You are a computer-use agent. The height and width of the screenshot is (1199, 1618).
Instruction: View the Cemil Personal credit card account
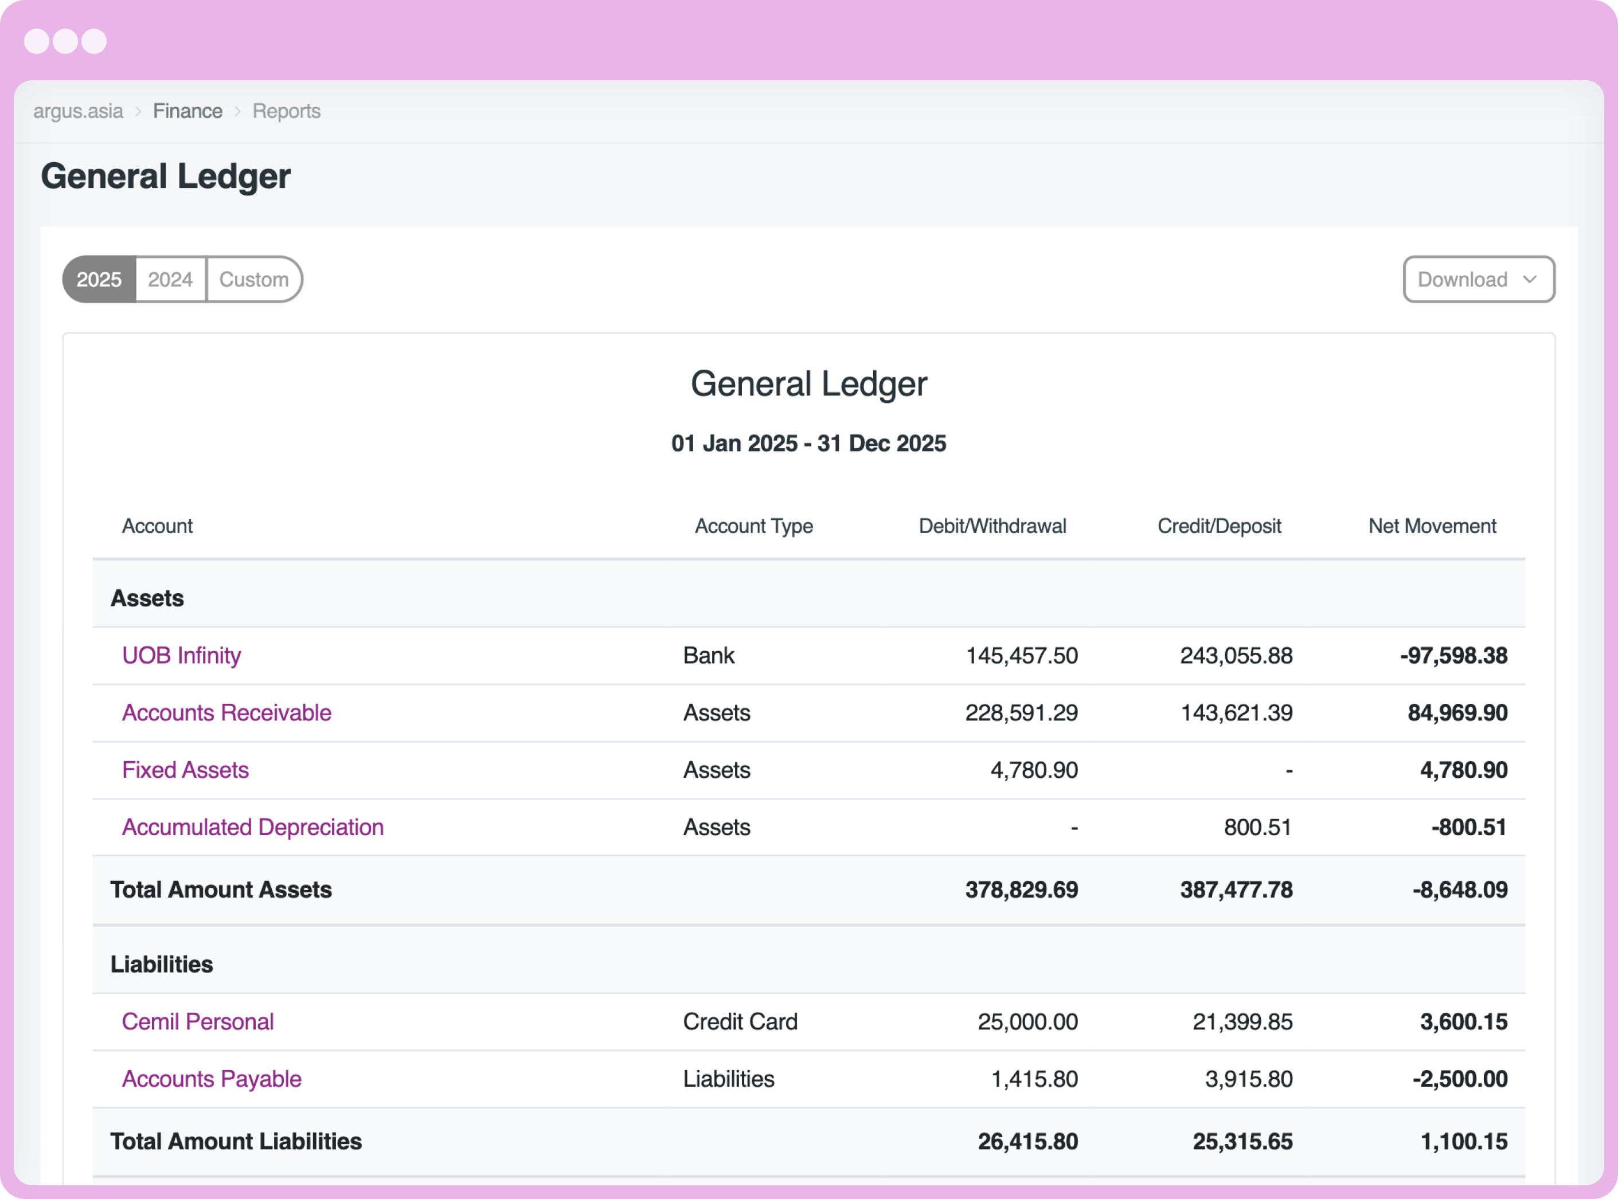coord(197,1021)
